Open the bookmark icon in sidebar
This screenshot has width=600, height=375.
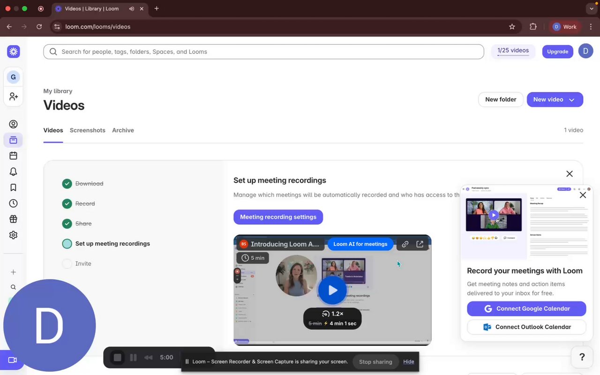click(x=13, y=187)
